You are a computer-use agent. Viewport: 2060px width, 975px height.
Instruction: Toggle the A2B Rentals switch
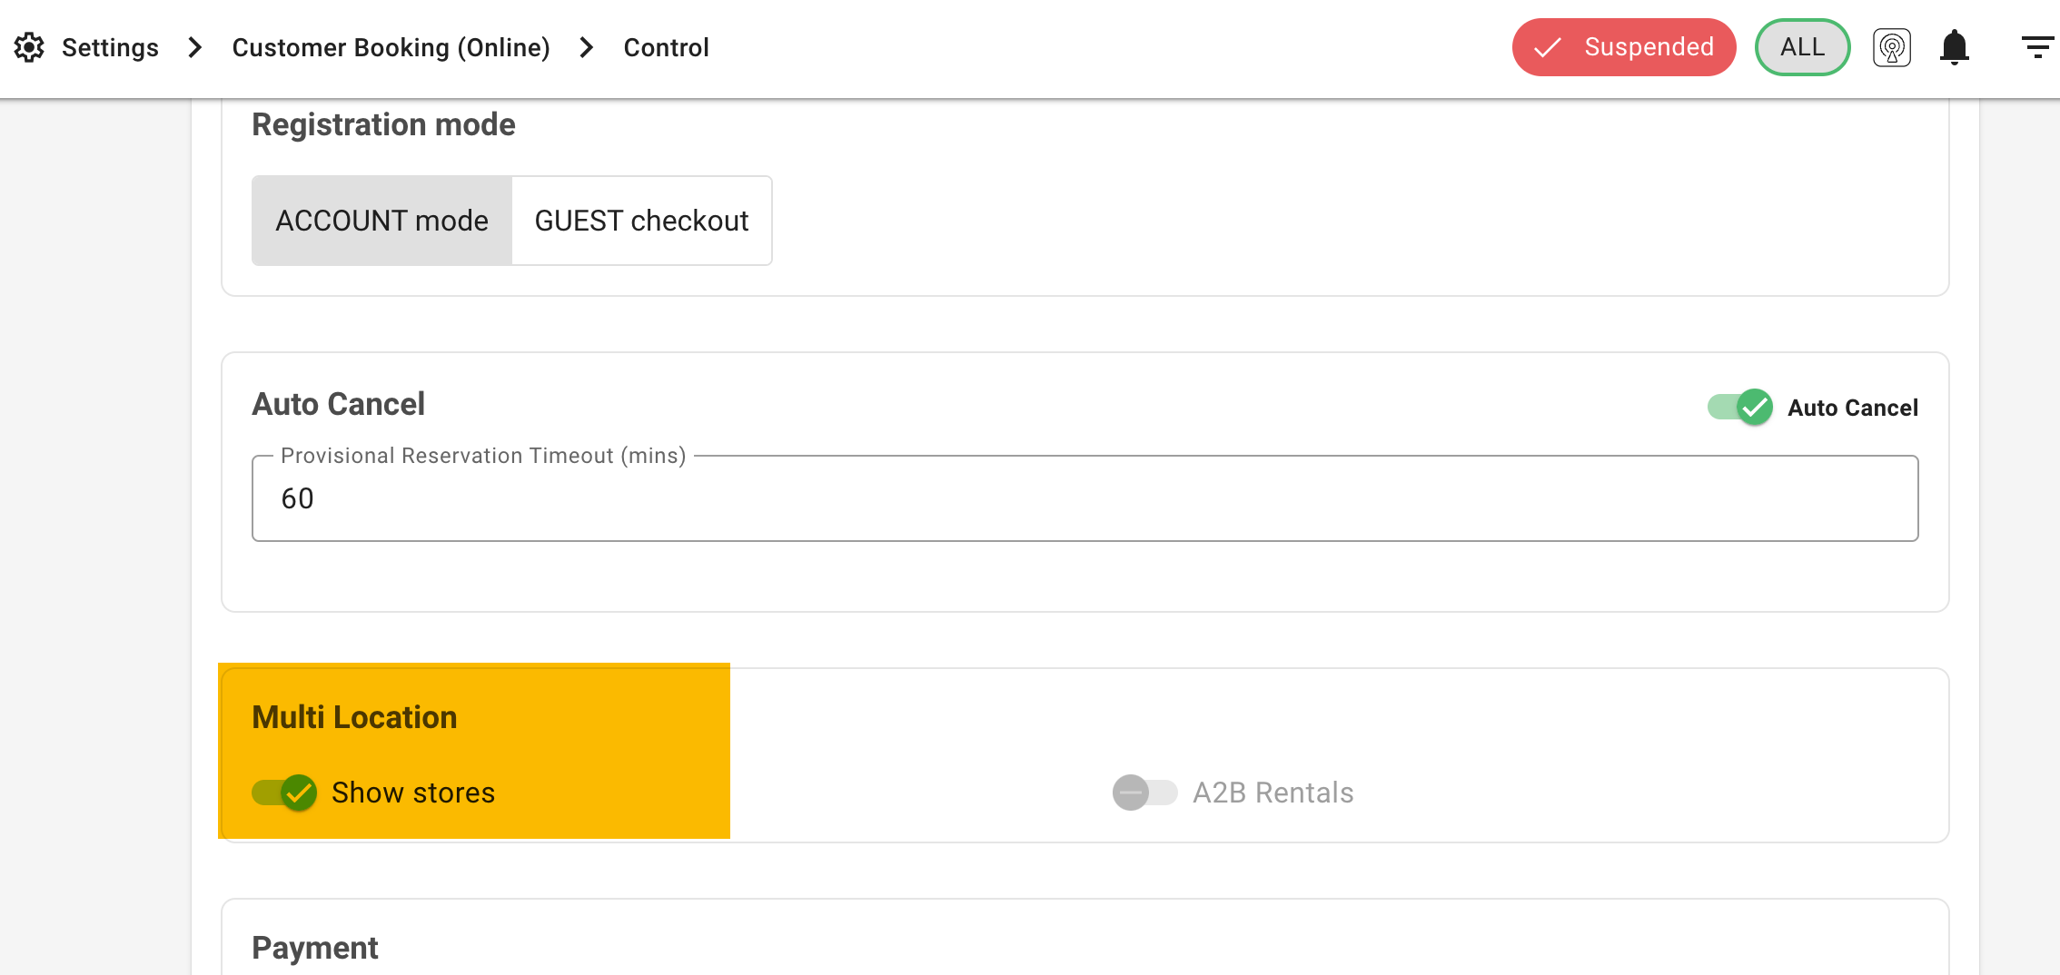[x=1144, y=793]
